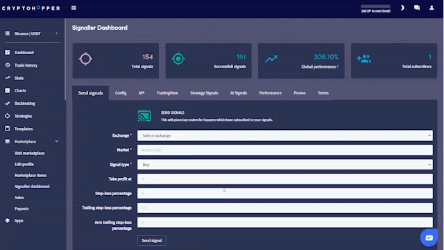
Task: Click the Arm trailing stop-loss percentage field
Action: (x=285, y=222)
